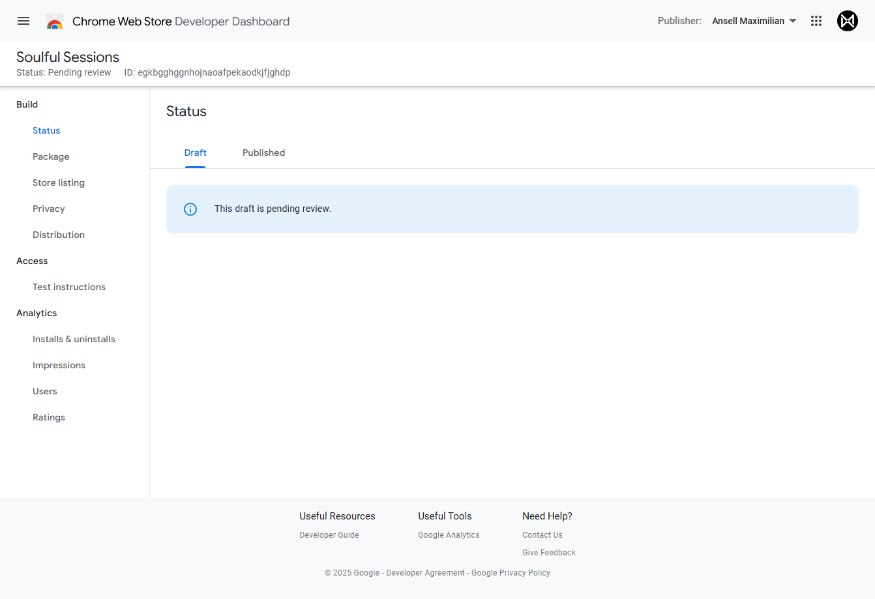Open the Google apps grid
Screen dimensions: 875x599
pos(816,20)
